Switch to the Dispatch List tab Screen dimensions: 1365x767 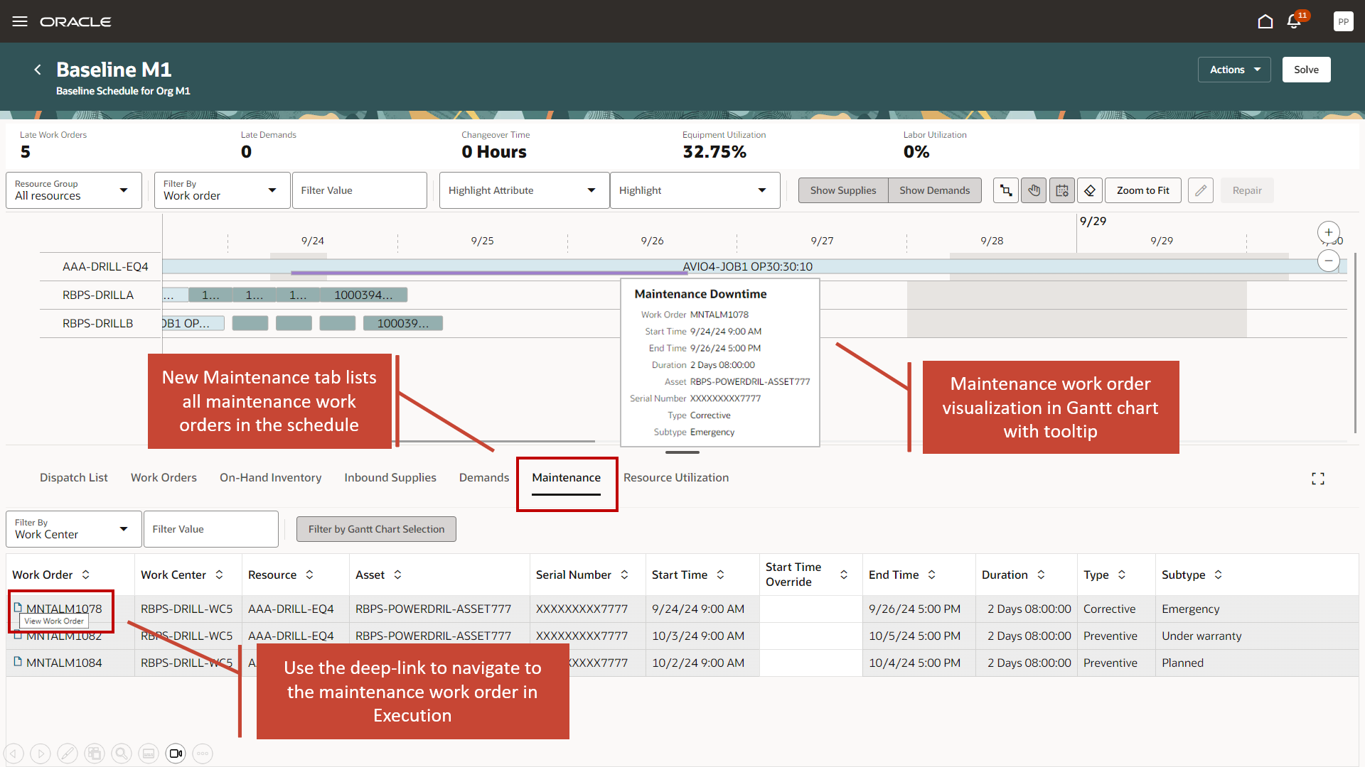73,478
